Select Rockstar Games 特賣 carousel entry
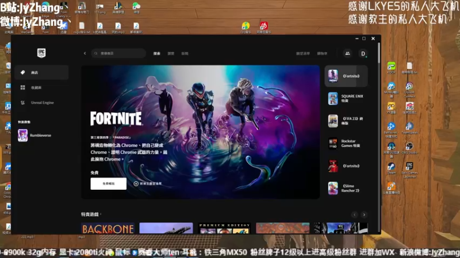The height and width of the screenshot is (258, 460). [346, 143]
